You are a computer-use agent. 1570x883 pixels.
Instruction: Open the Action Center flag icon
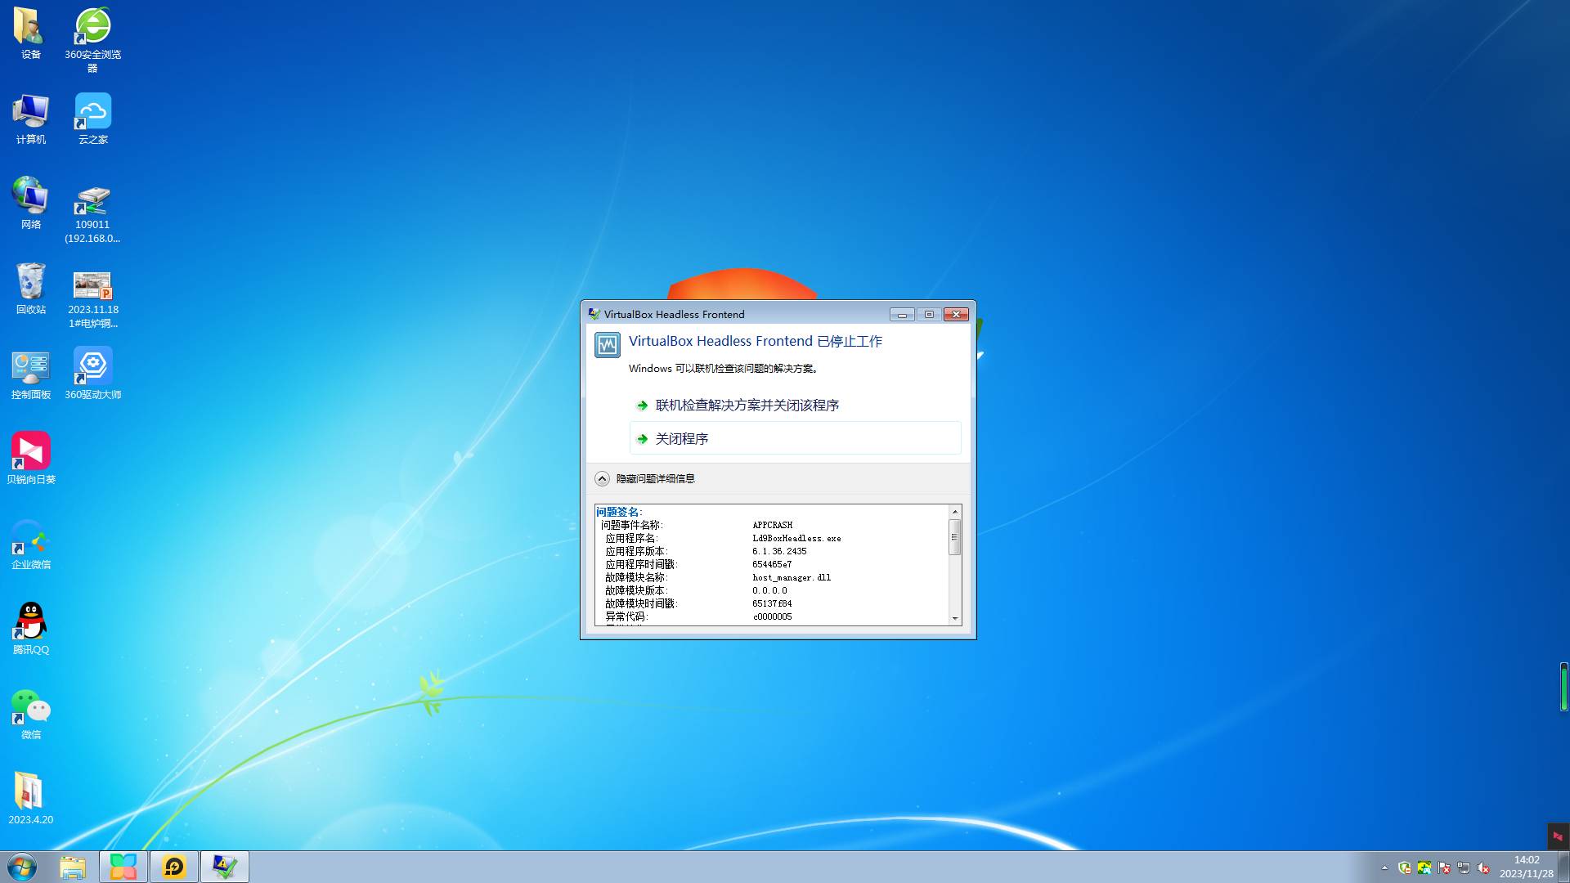coord(1444,868)
